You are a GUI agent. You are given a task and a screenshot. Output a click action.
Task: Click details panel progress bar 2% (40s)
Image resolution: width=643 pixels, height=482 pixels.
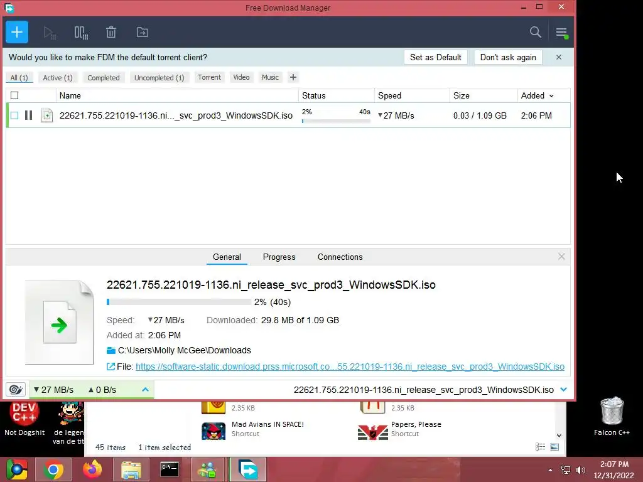[179, 302]
